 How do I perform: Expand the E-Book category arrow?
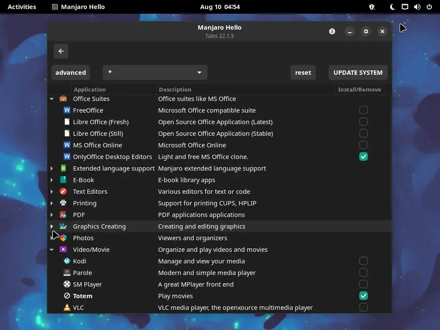click(x=52, y=180)
